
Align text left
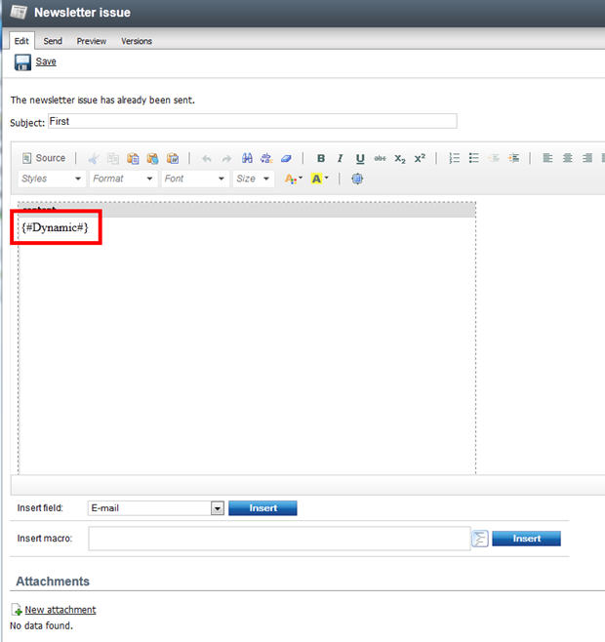pos(547,158)
